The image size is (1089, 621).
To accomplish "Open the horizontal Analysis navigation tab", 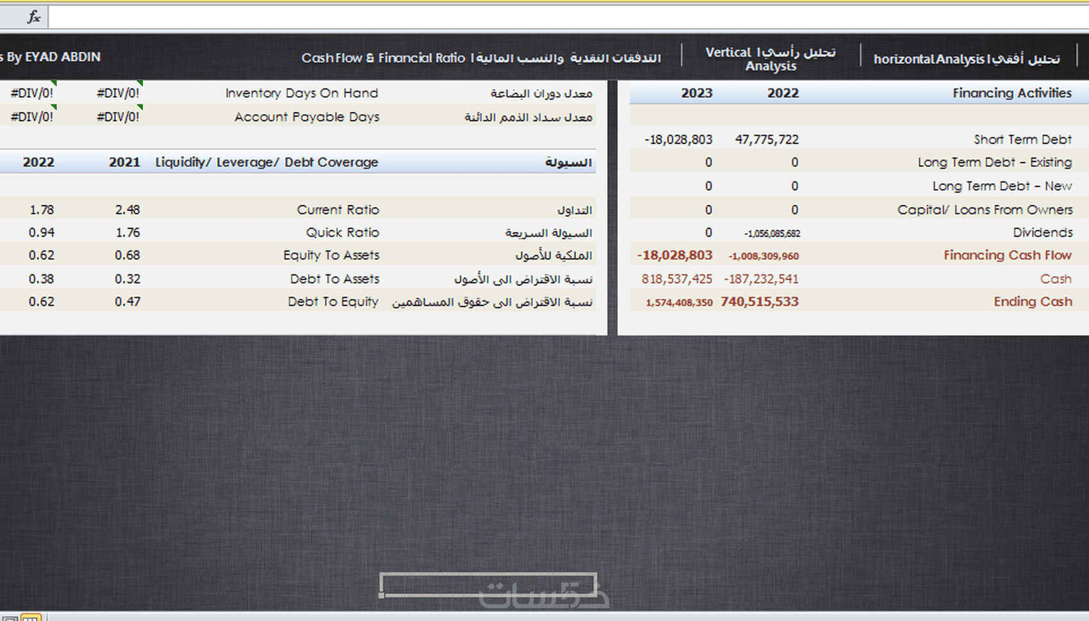I will click(x=966, y=59).
